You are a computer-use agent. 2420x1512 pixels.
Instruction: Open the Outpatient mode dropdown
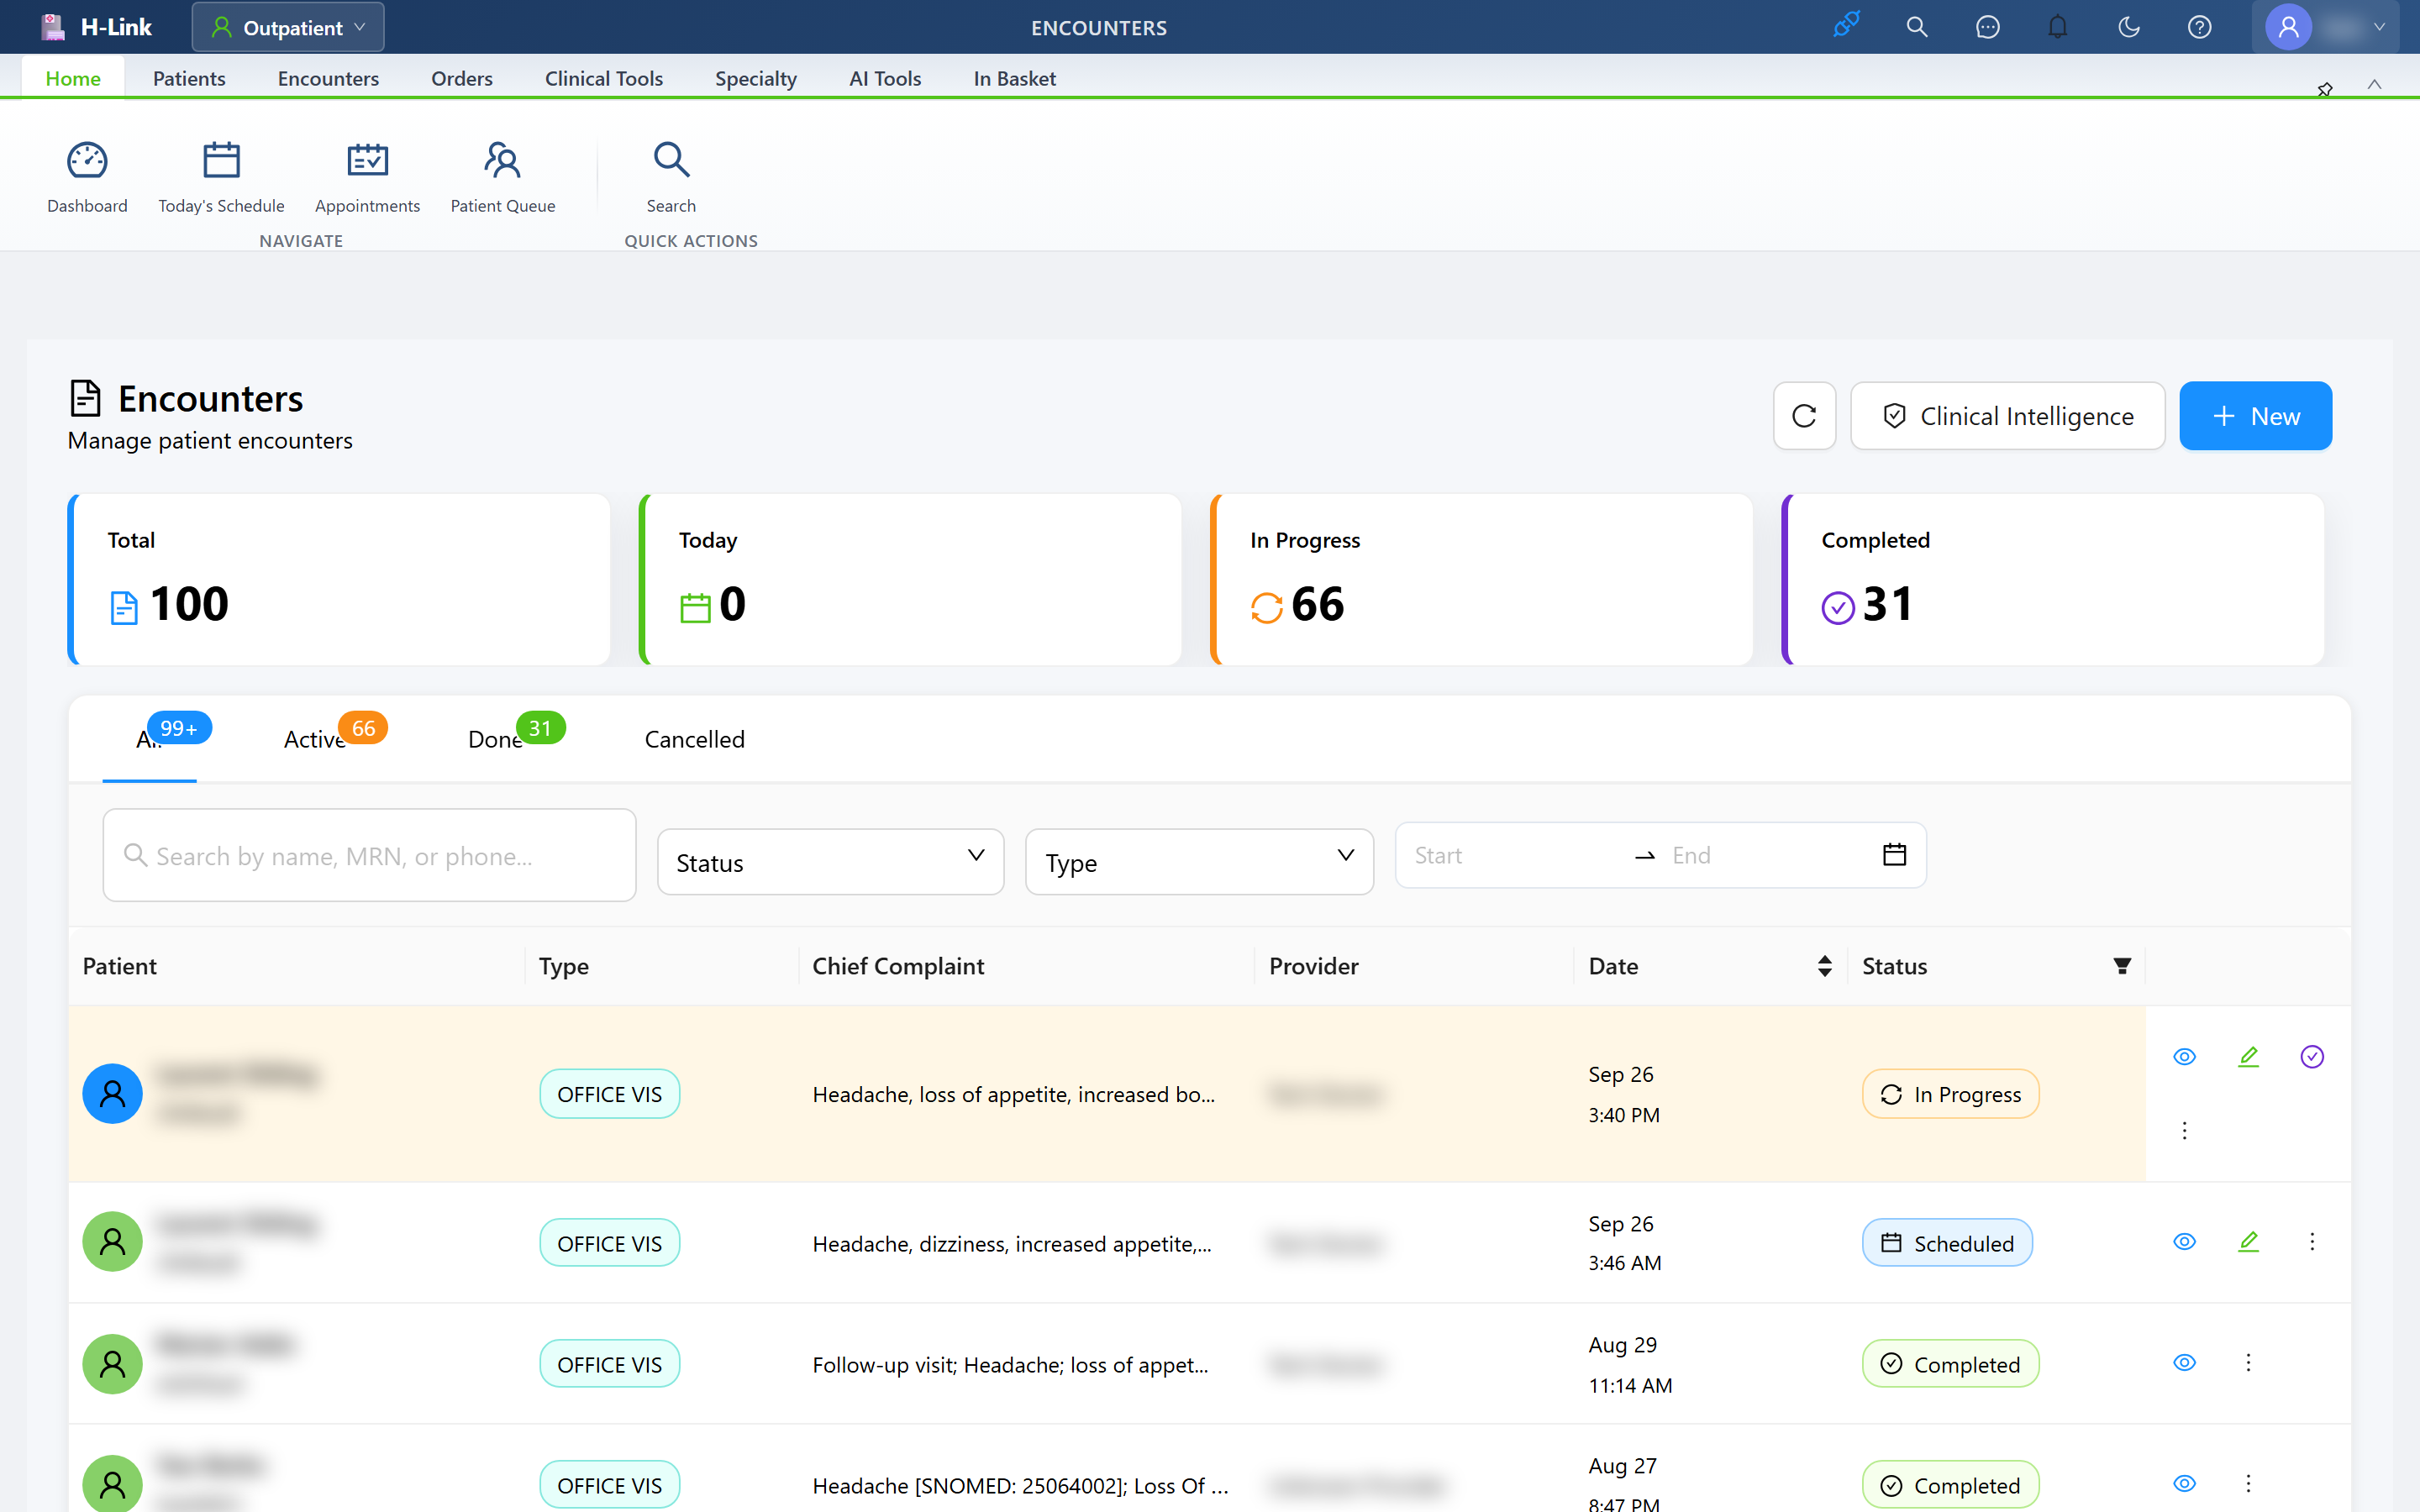[288, 27]
